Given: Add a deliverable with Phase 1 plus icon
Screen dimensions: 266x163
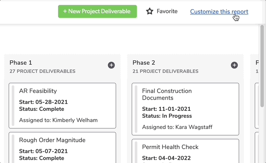Looking at the screenshot, I should point(111,65).
